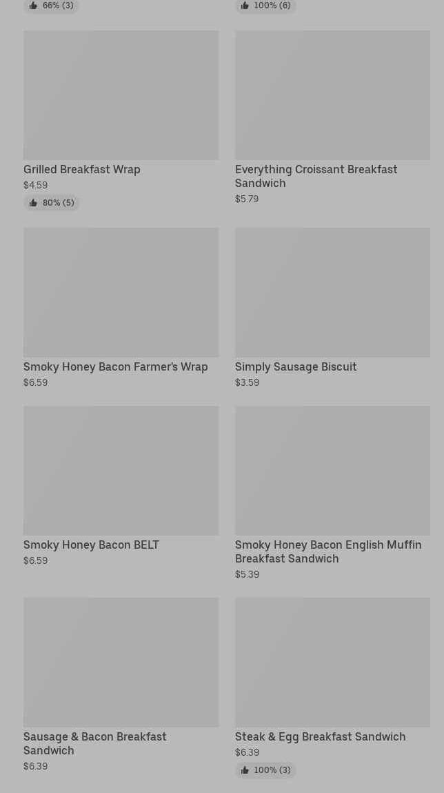Choose Smoky Honey Bacon Farmer's Wrap title
This screenshot has width=444, height=793.
pyautogui.click(x=115, y=367)
